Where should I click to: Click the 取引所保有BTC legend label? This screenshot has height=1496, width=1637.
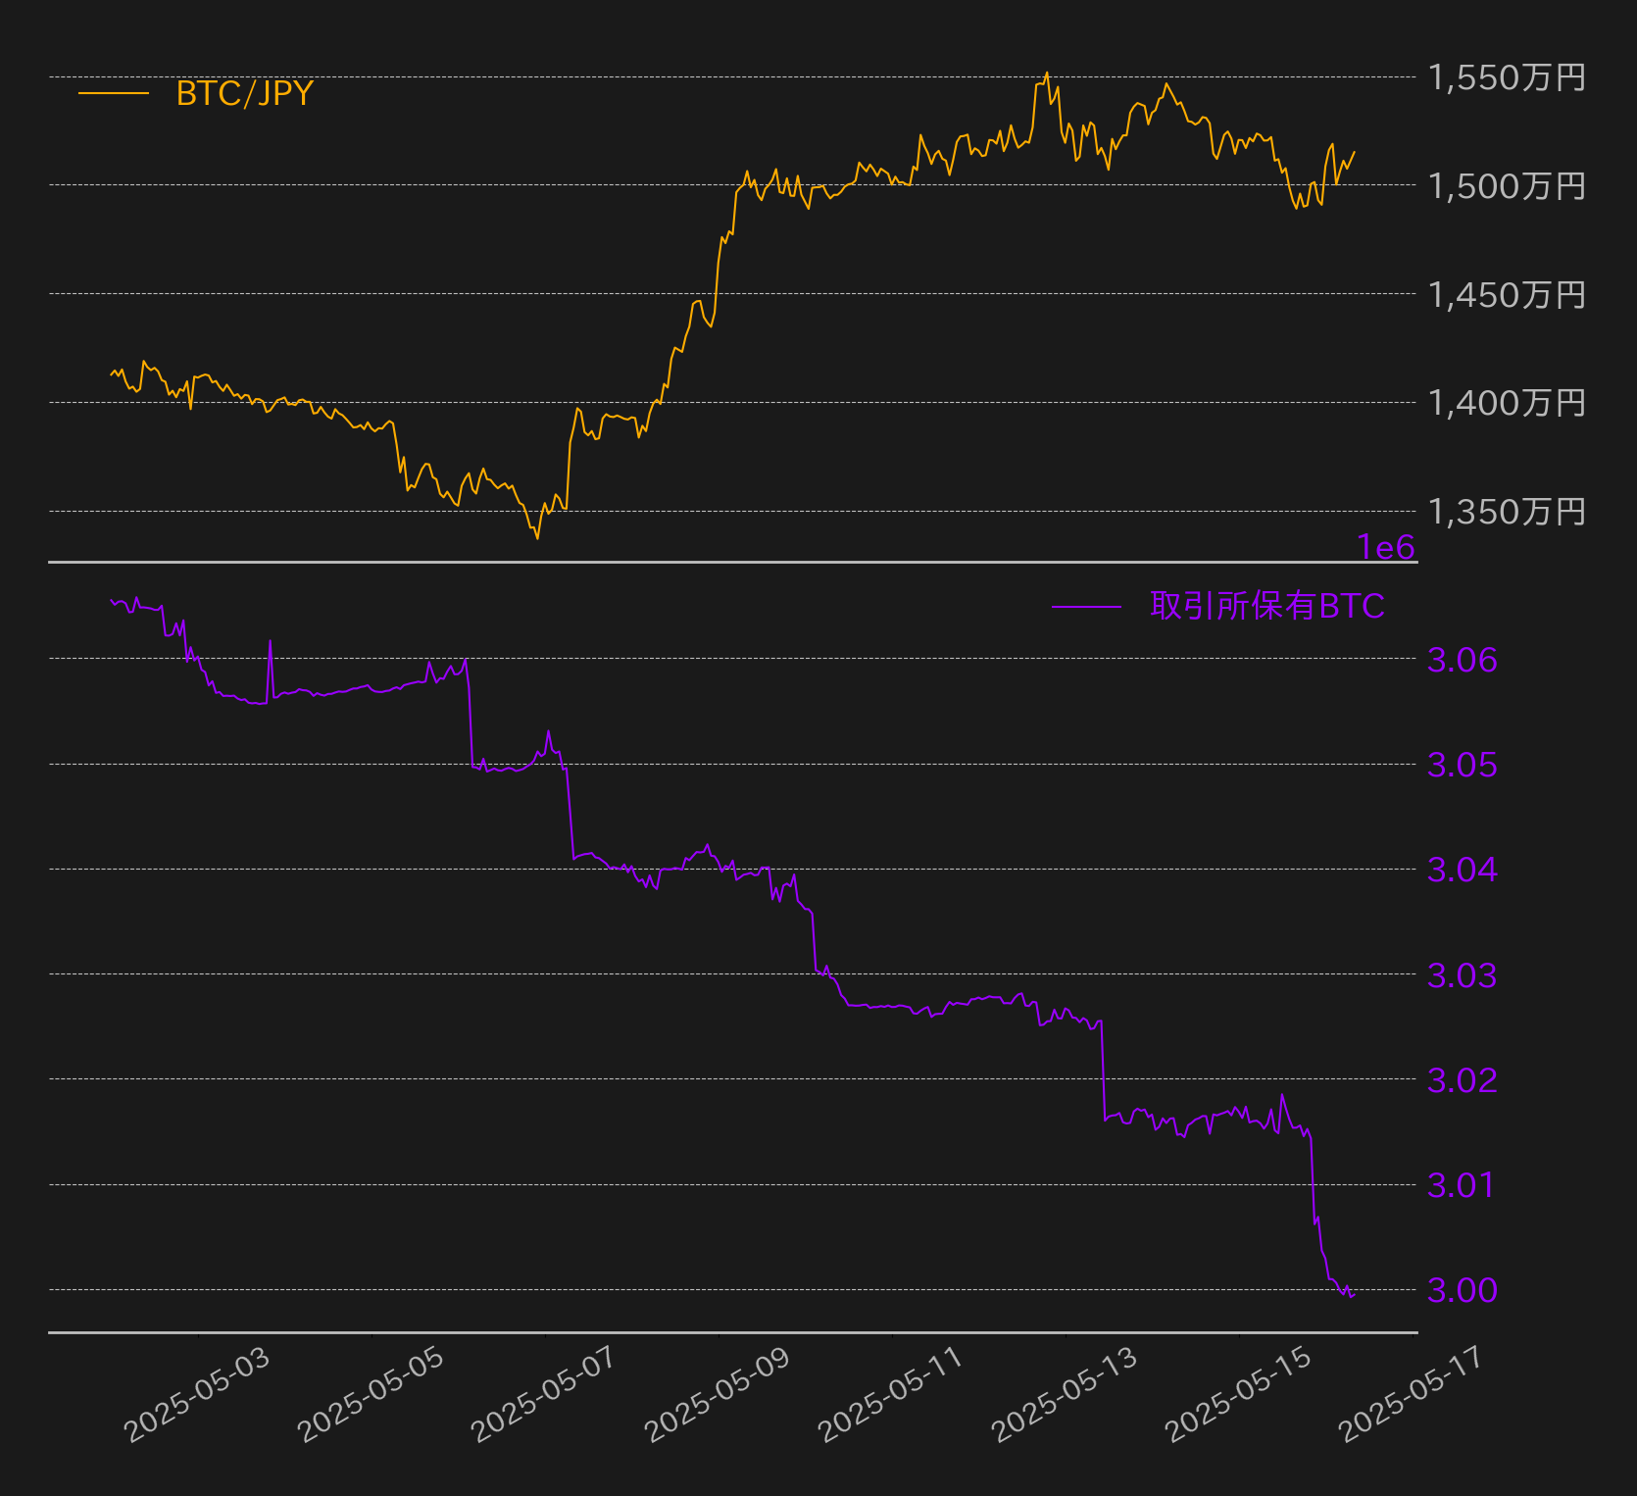1267,606
